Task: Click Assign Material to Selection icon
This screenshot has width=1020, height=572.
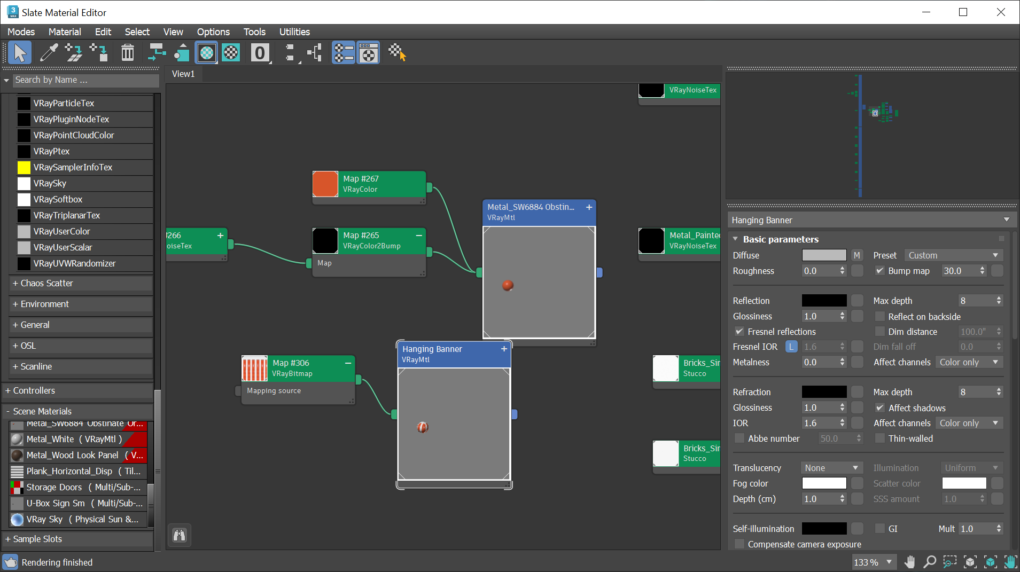Action: (99, 53)
